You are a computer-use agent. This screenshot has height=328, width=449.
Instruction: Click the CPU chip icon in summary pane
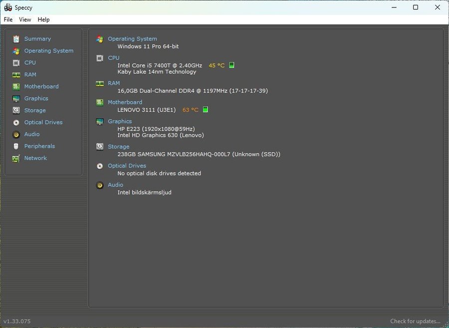click(100, 58)
